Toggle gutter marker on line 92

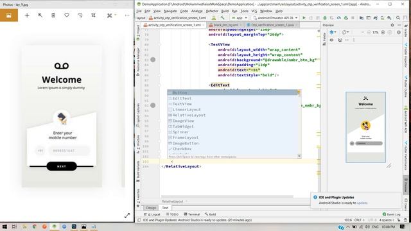153,105
